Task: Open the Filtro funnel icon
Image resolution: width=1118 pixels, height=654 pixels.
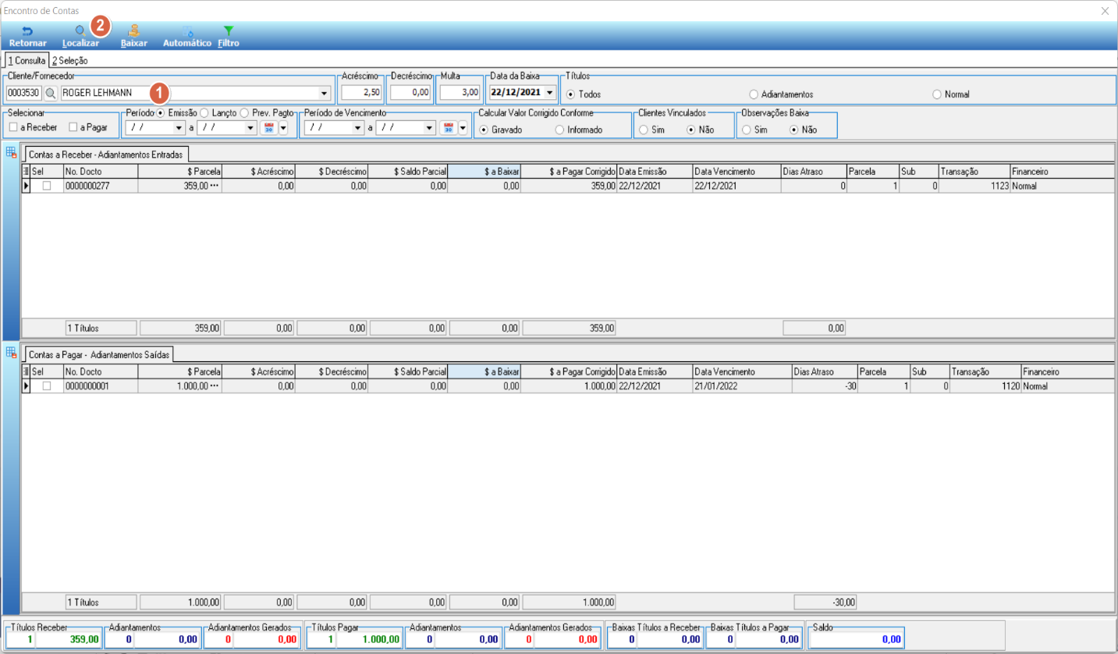Action: point(229,30)
